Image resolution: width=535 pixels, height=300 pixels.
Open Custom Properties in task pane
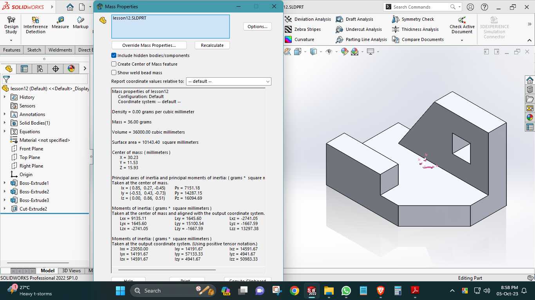(530, 127)
